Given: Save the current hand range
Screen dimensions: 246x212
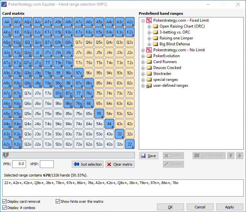Looking at the screenshot, I should coord(149,156).
